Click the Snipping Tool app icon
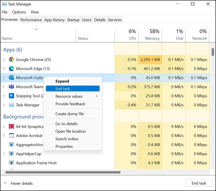 [x=11, y=96]
